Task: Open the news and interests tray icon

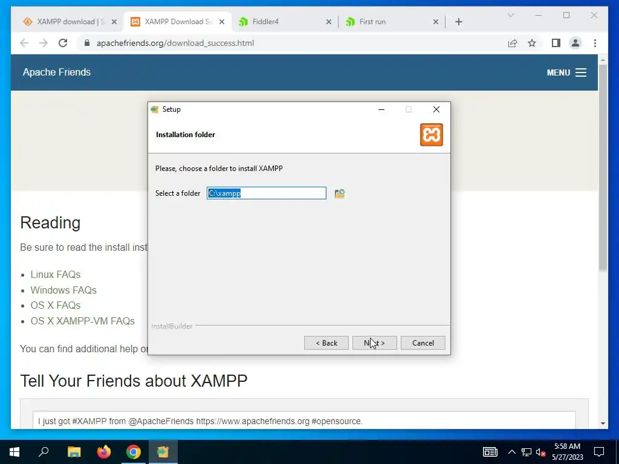Action: 490,452
